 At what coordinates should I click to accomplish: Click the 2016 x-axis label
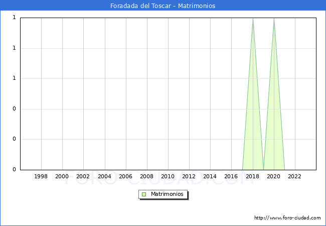[231, 176]
